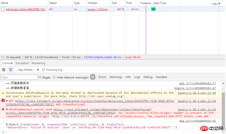Screen dimensions: 226x134
Task: Expand the GET request error entry
Action: point(7,101)
